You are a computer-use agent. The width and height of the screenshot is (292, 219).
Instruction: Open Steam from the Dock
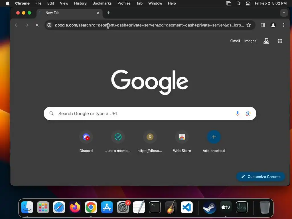[210, 207]
